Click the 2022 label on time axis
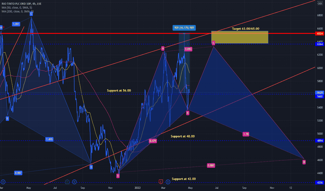 point(137,188)
